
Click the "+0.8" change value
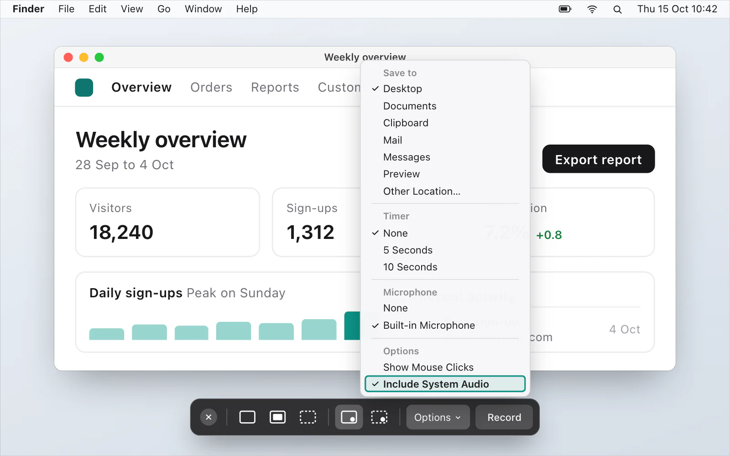coord(549,235)
